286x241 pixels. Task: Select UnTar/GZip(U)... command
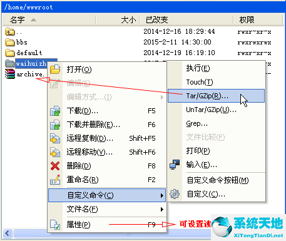217,110
